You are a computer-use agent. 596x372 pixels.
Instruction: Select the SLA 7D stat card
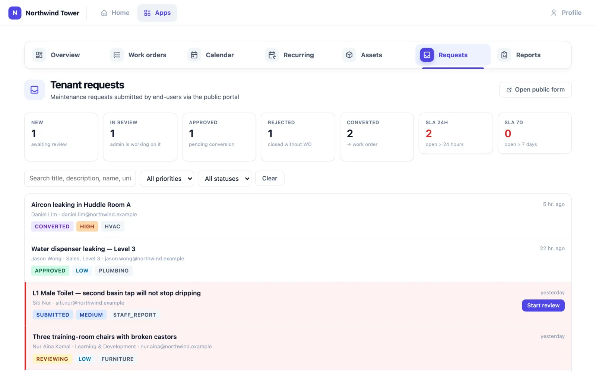tap(535, 133)
